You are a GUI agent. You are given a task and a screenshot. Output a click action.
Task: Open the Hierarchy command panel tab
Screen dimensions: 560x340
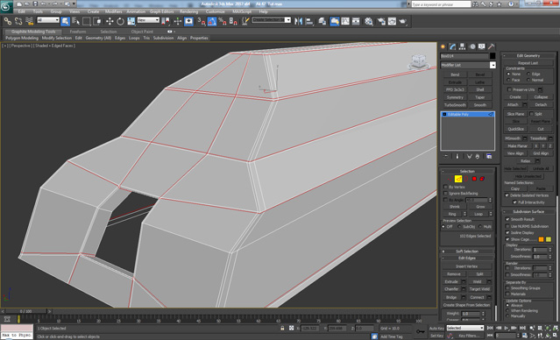(x=463, y=46)
